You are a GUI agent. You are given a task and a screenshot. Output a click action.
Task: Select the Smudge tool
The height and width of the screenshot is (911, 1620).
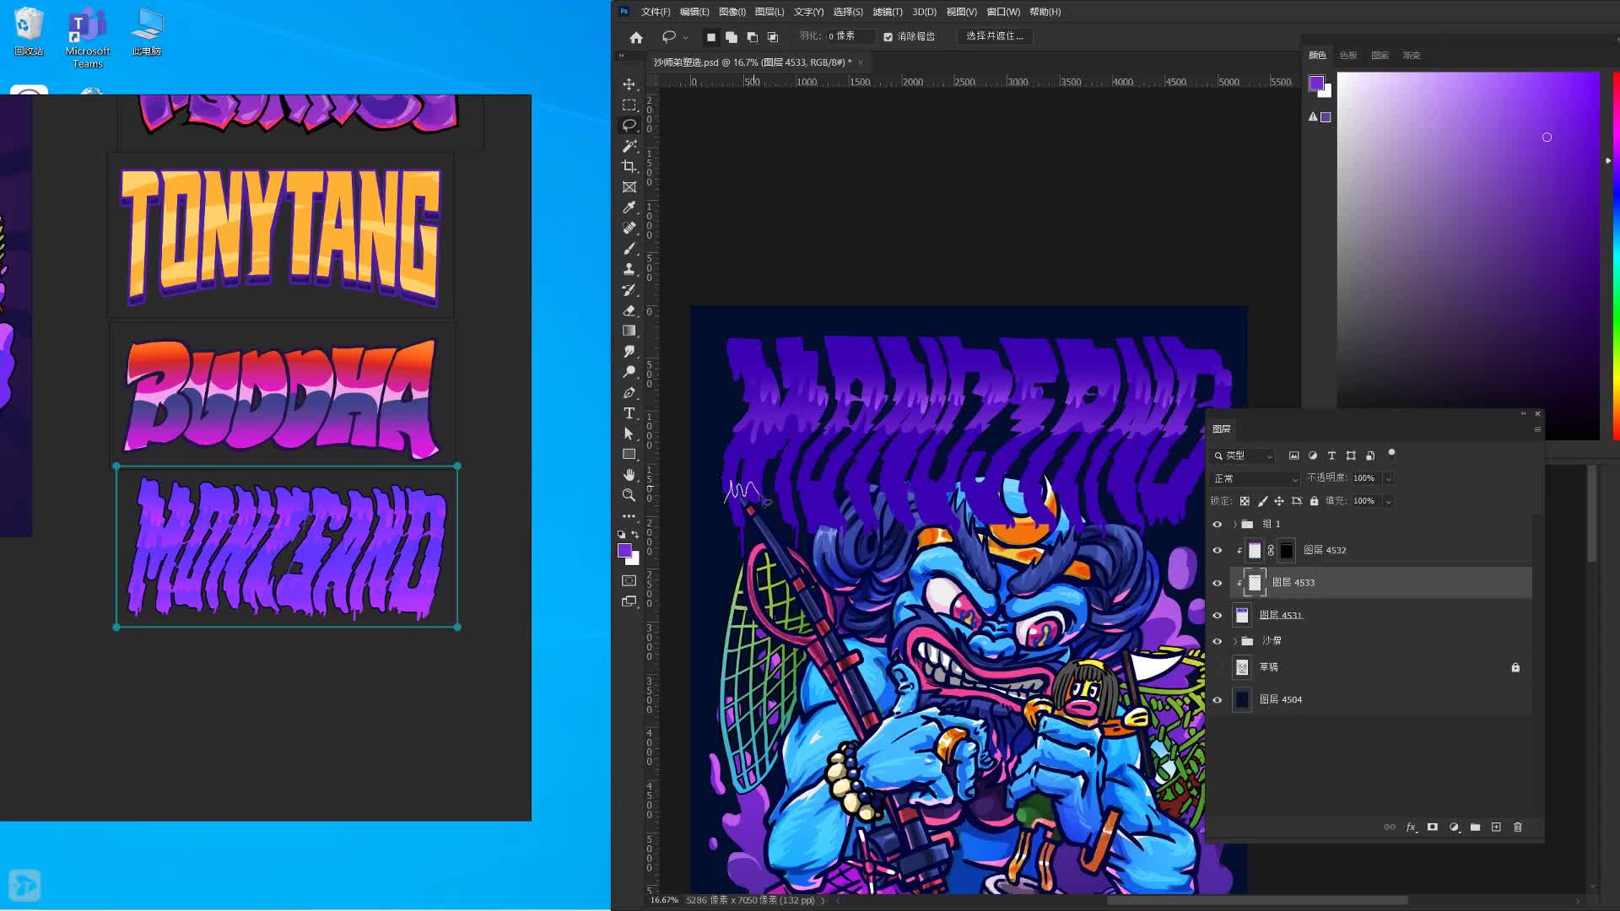[x=629, y=351]
